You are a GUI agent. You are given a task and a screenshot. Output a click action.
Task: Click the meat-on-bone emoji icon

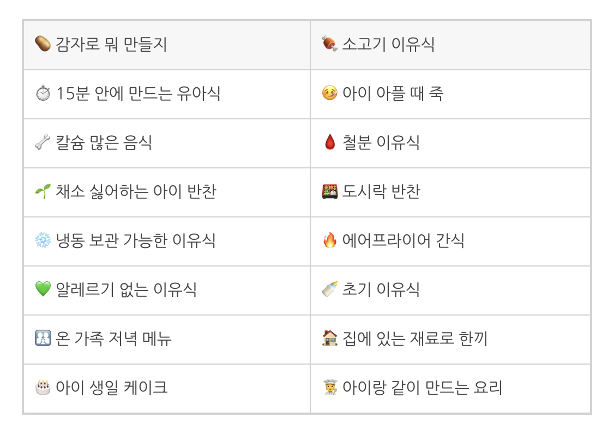click(330, 44)
